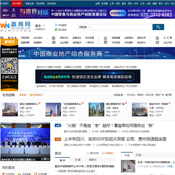Expand the 重庆 city switch arrow
Viewport: 175px width, 175px height.
(x=44, y=25)
